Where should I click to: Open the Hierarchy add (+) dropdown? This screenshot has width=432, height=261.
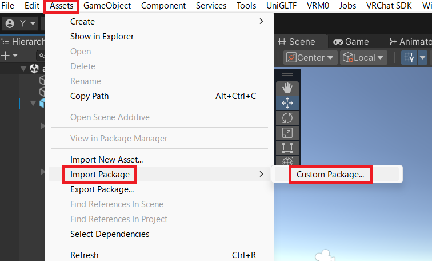click(x=10, y=56)
